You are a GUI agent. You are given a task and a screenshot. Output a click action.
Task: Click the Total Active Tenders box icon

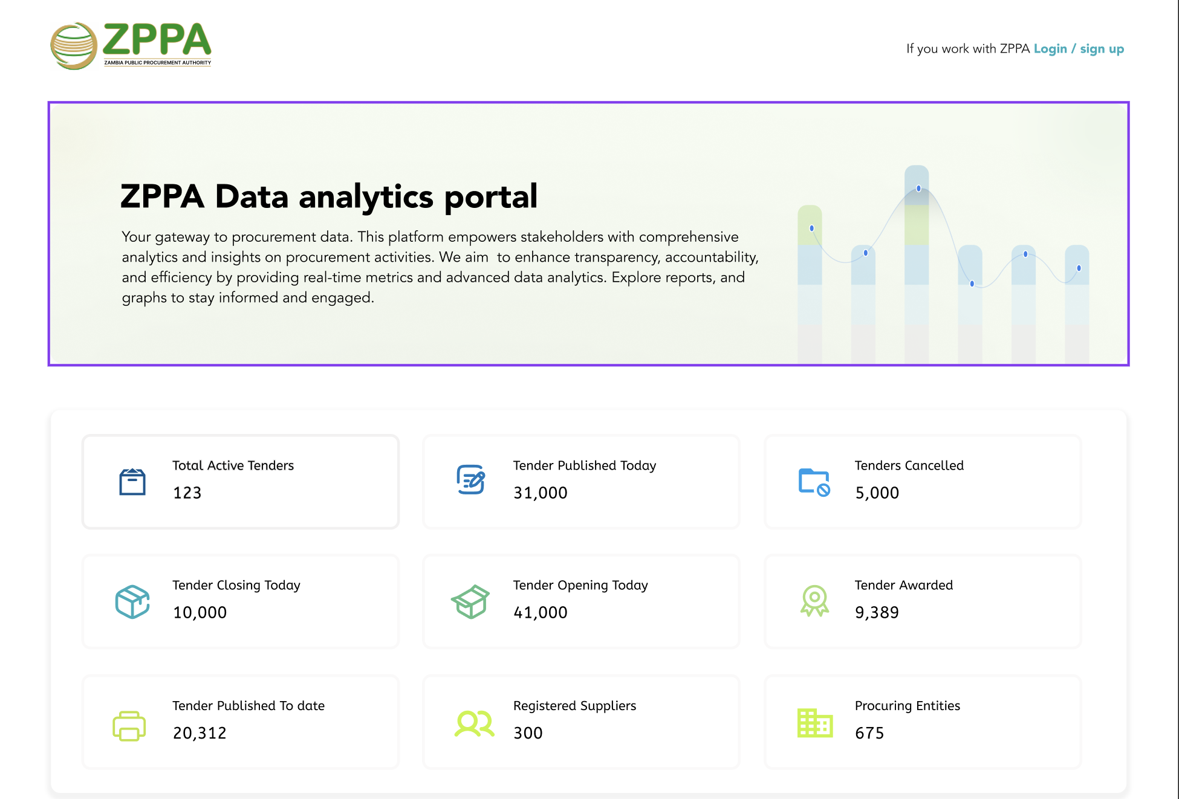pyautogui.click(x=132, y=482)
